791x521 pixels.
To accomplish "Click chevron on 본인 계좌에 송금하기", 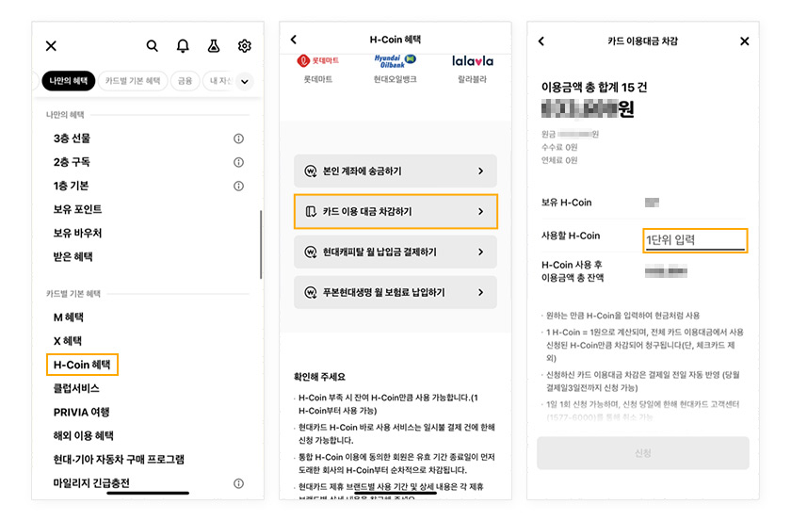I will (x=481, y=171).
